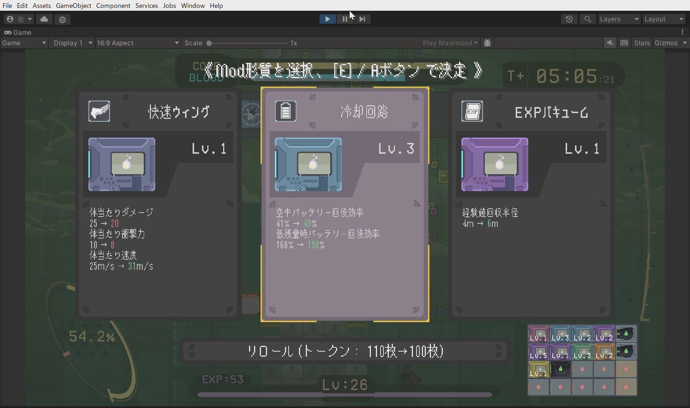Viewport: 690px width, 408px height.
Task: Open the editor search with magnifier icon
Action: coord(588,19)
